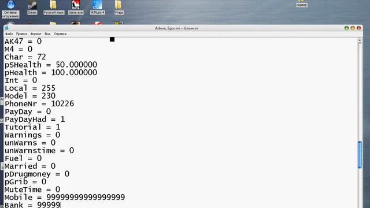The width and height of the screenshot is (370, 208).
Task: Click the Admin_Egor.ini title bar
Action: tap(176, 28)
